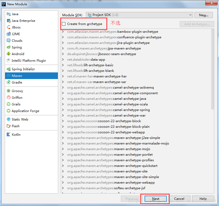Close the New Module dialog

pyautogui.click(x=211, y=3)
